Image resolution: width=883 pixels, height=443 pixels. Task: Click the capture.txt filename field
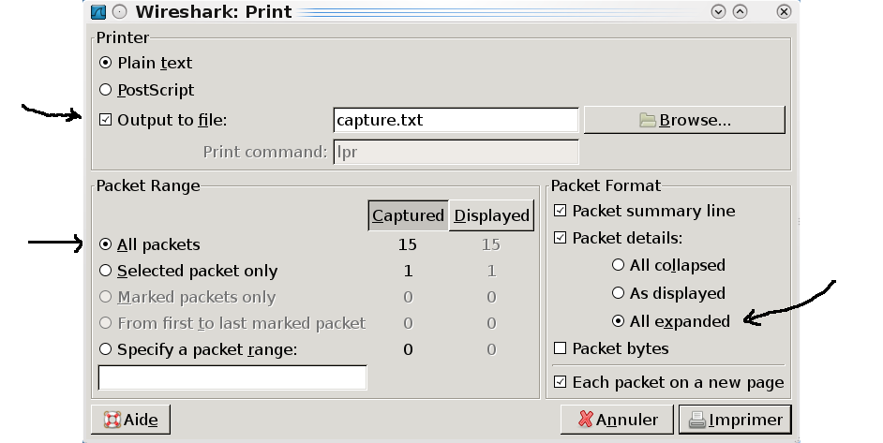(x=456, y=120)
